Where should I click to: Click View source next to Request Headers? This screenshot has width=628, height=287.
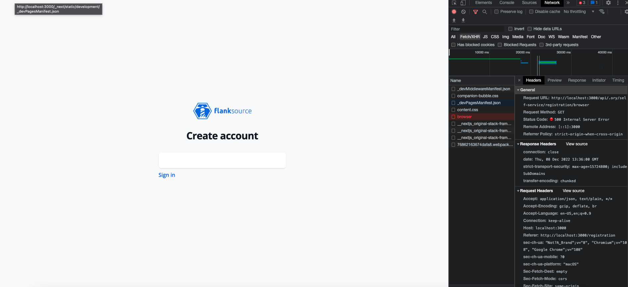click(x=573, y=191)
